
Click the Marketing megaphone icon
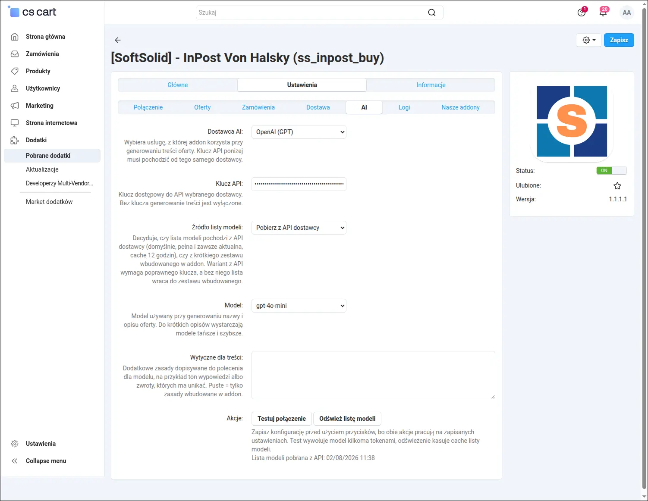pos(15,106)
